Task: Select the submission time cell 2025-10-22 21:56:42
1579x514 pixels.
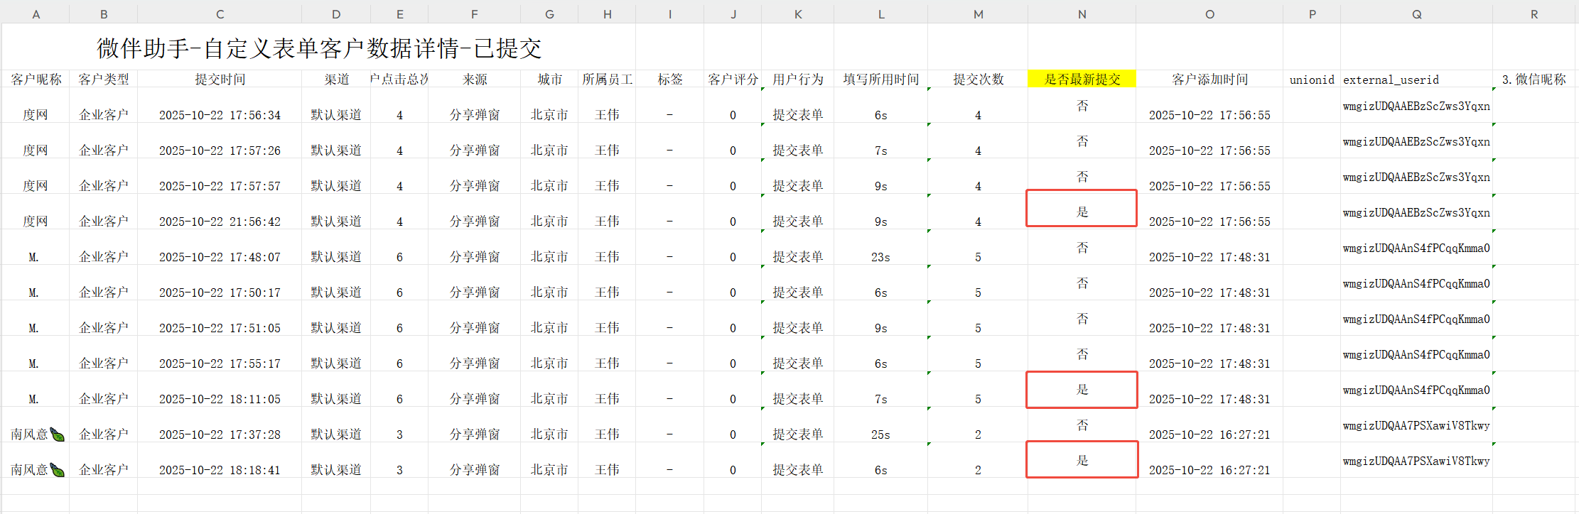Action: (x=220, y=222)
